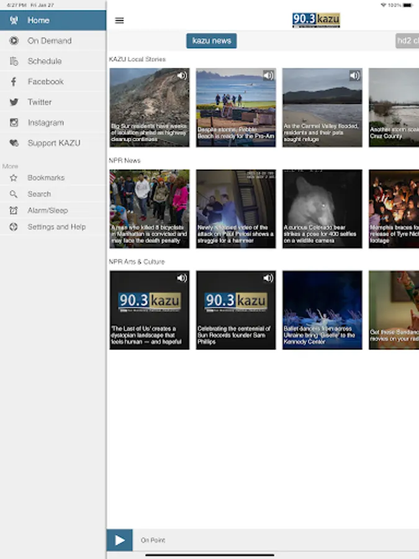This screenshot has width=419, height=559.
Task: Click the Twitter bird icon
Action: tap(14, 102)
